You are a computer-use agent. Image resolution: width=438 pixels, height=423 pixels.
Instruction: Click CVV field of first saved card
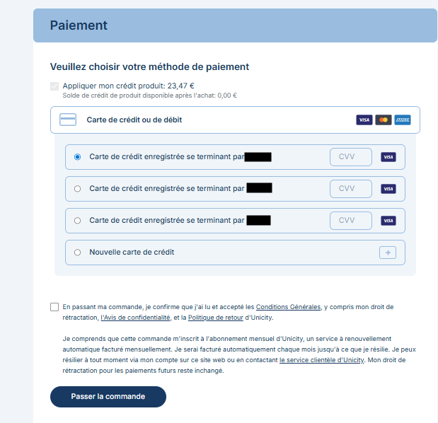[350, 157]
